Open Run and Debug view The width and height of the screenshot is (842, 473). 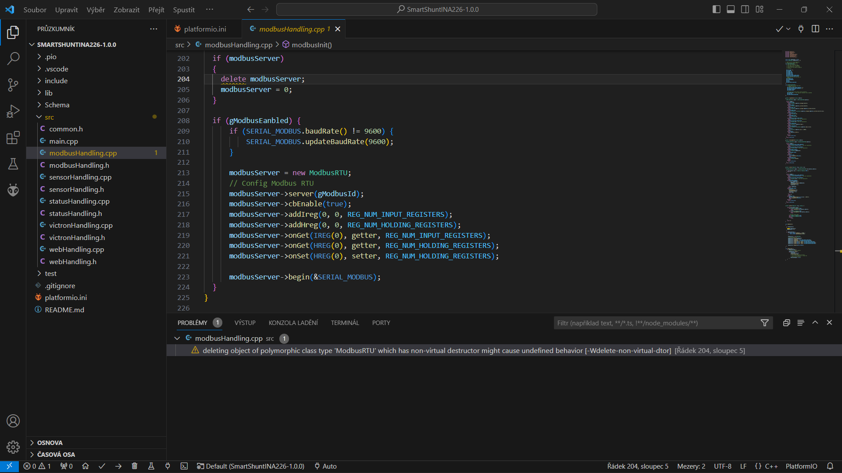click(13, 111)
